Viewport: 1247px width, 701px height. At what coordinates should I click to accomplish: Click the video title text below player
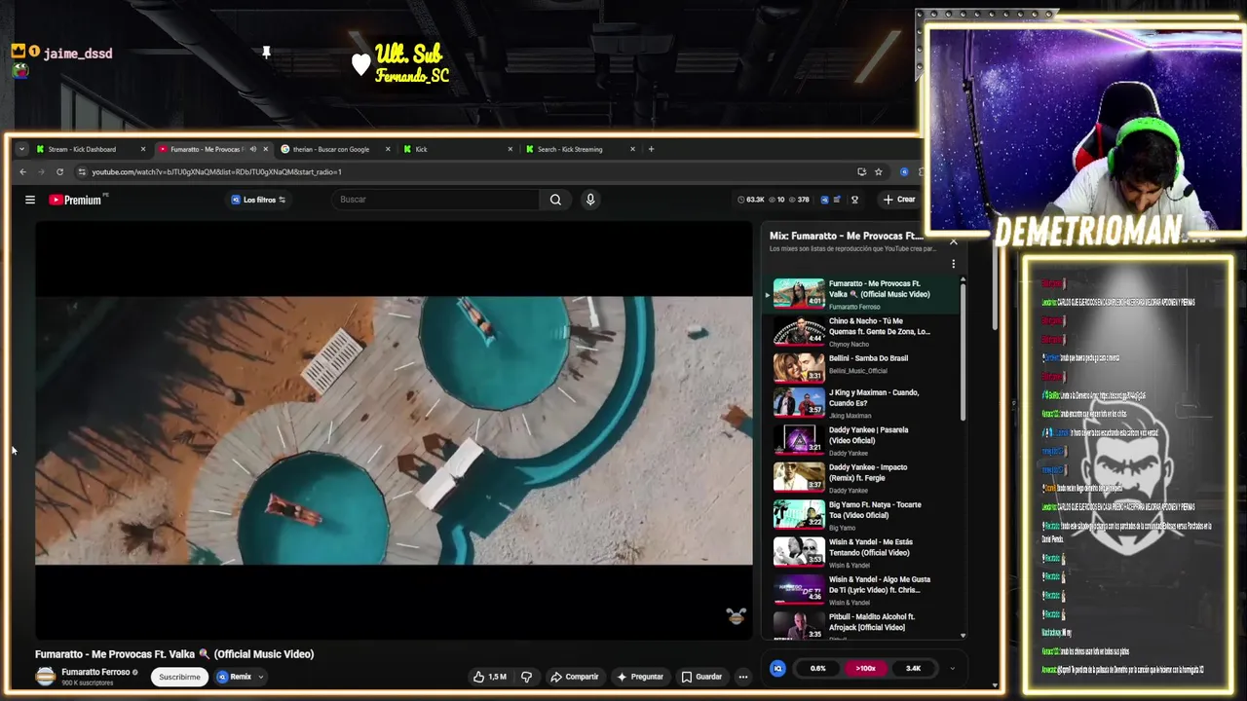174,654
